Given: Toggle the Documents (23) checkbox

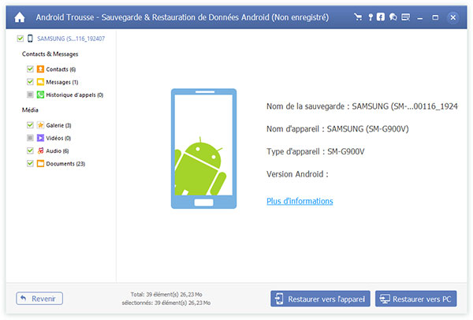Looking at the screenshot, I should 30,163.
